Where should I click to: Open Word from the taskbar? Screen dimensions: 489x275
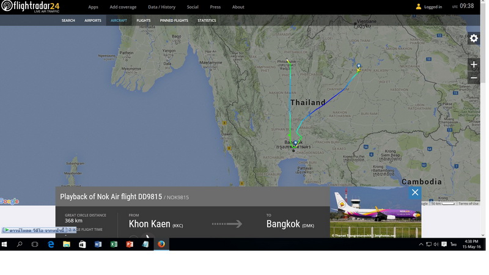coord(98,244)
